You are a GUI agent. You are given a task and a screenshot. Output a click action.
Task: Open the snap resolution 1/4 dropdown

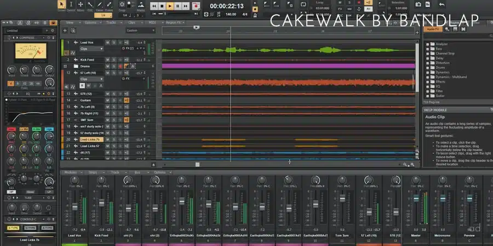coord(104,15)
